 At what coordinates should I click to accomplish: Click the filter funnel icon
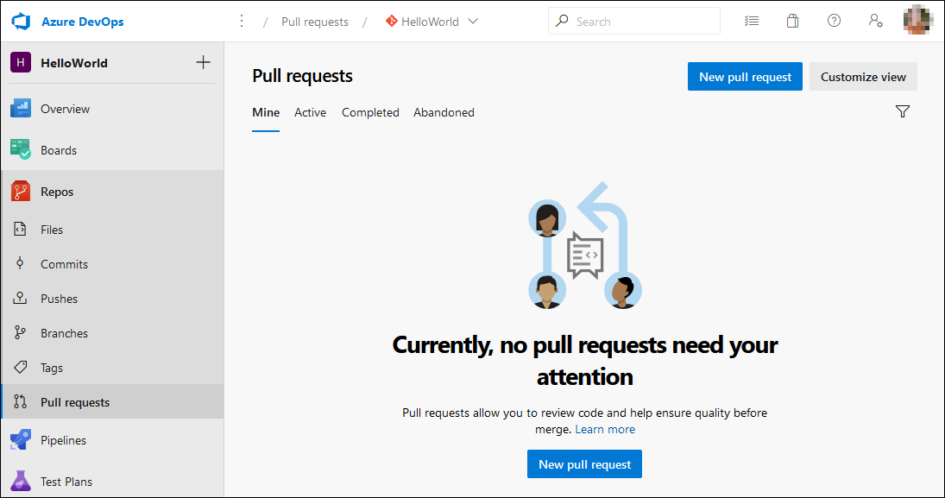pyautogui.click(x=902, y=111)
